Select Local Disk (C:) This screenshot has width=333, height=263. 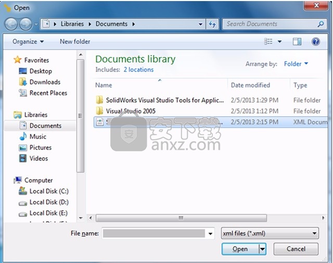click(x=49, y=191)
